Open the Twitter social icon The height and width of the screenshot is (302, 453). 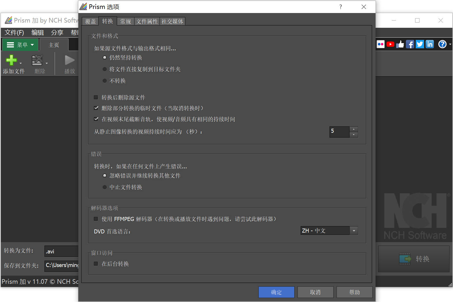[420, 44]
